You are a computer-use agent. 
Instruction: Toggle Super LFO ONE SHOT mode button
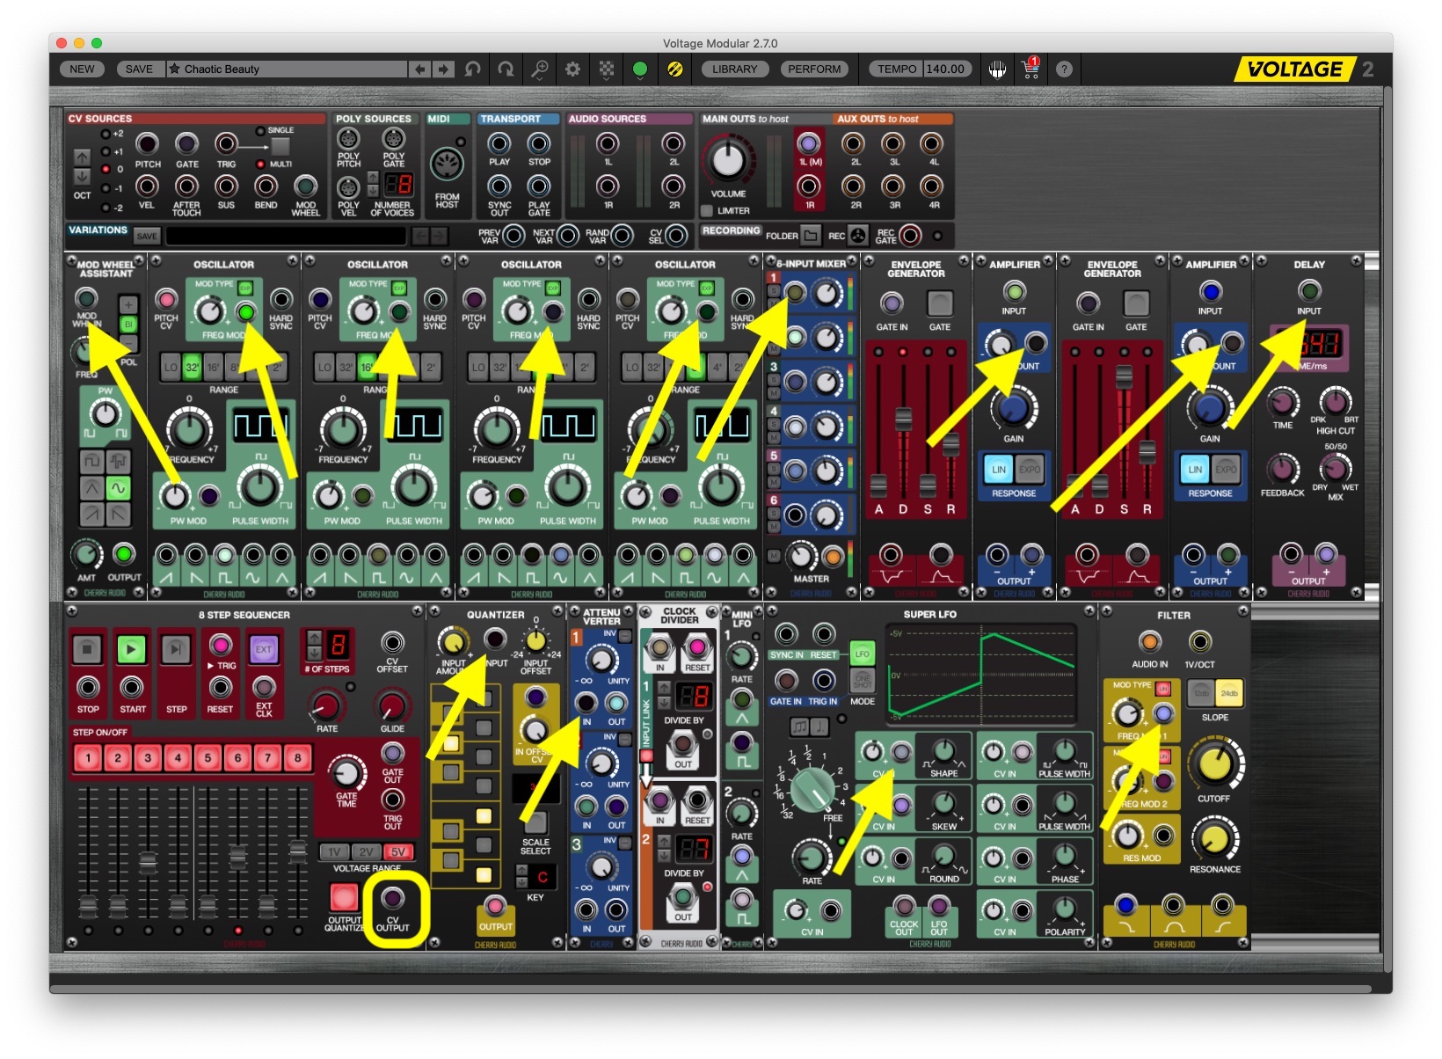point(863,679)
